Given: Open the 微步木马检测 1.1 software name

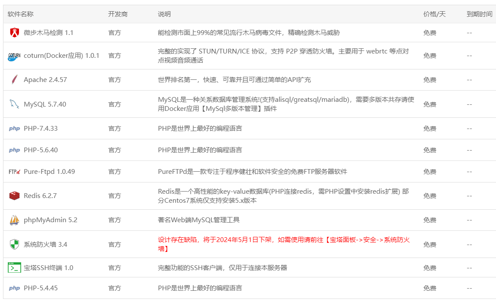Looking at the screenshot, I should [x=48, y=32].
